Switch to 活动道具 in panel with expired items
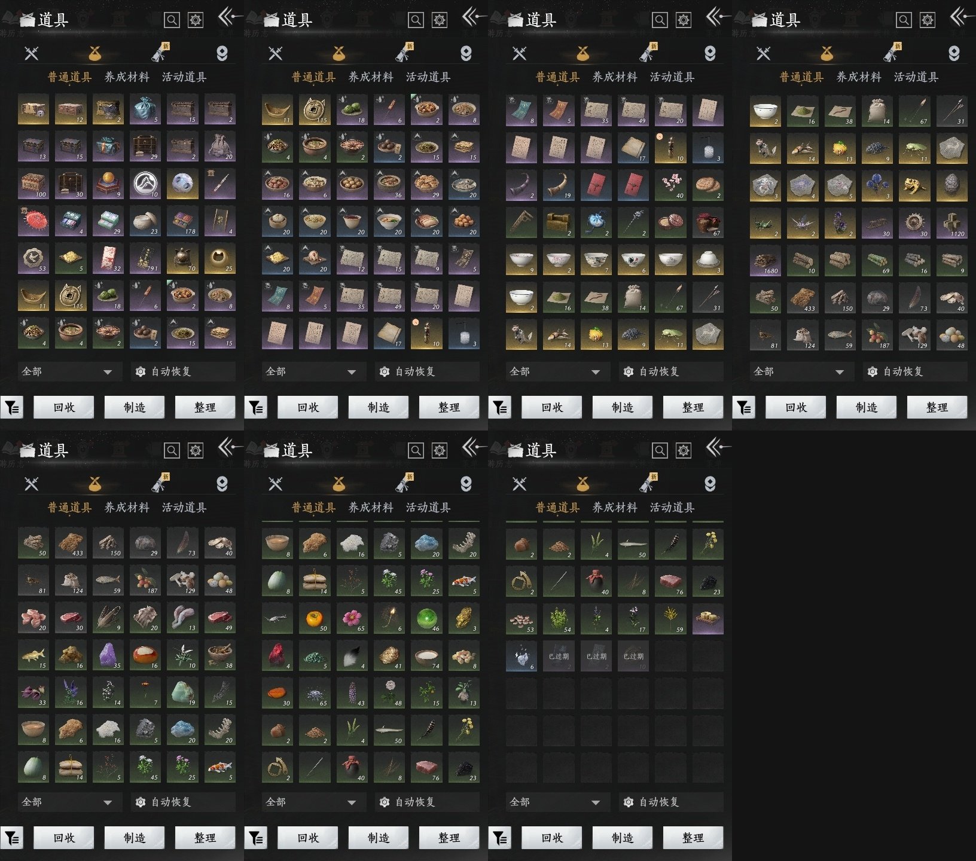The image size is (976, 861). (x=672, y=508)
